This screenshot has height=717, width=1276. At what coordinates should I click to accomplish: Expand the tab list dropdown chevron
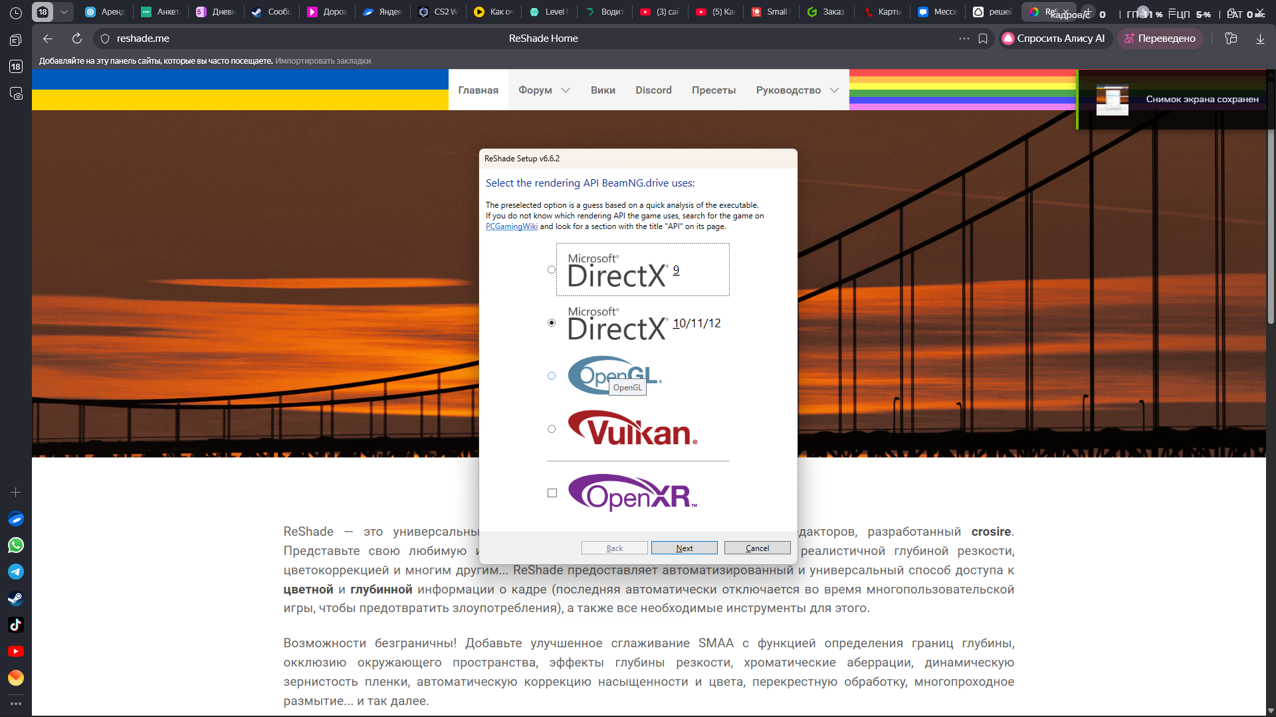[64, 12]
